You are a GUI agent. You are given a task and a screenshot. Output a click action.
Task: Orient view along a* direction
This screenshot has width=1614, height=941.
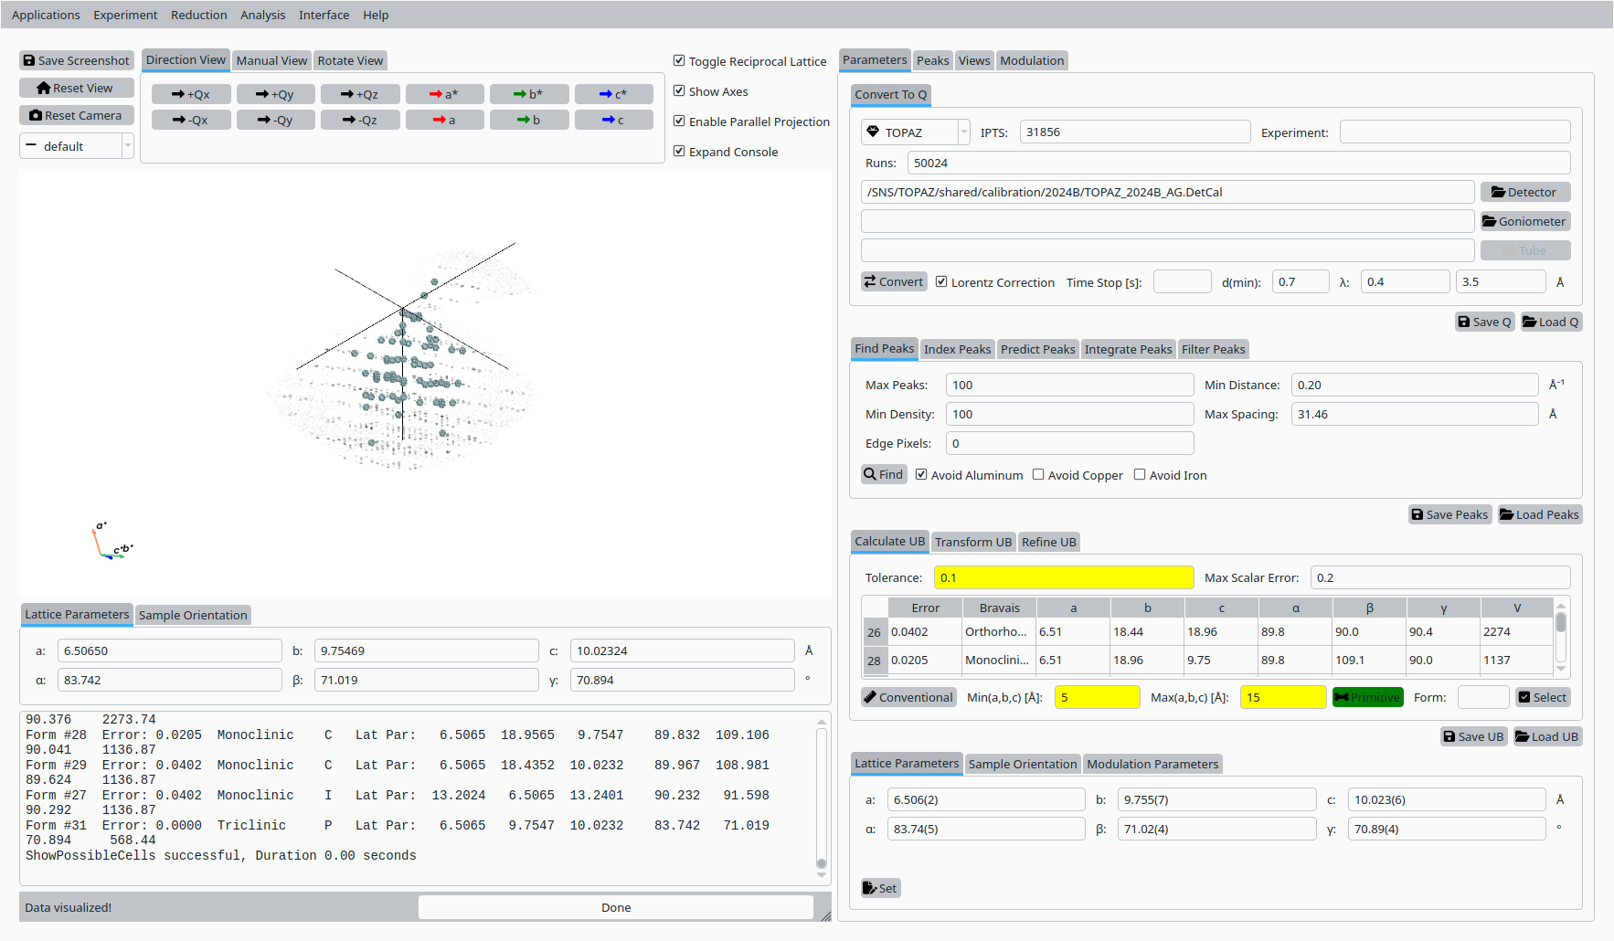coord(444,94)
